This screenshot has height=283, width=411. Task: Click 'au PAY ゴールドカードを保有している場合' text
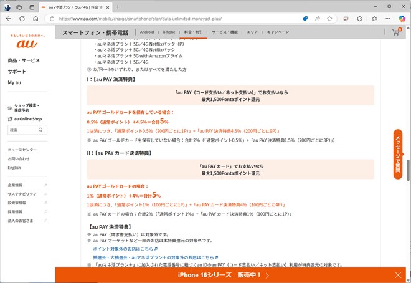pos(130,112)
